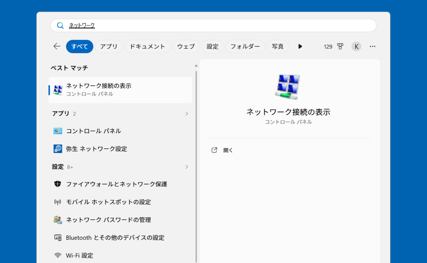
Task: Select the すべて filter tab
Action: coord(80,46)
